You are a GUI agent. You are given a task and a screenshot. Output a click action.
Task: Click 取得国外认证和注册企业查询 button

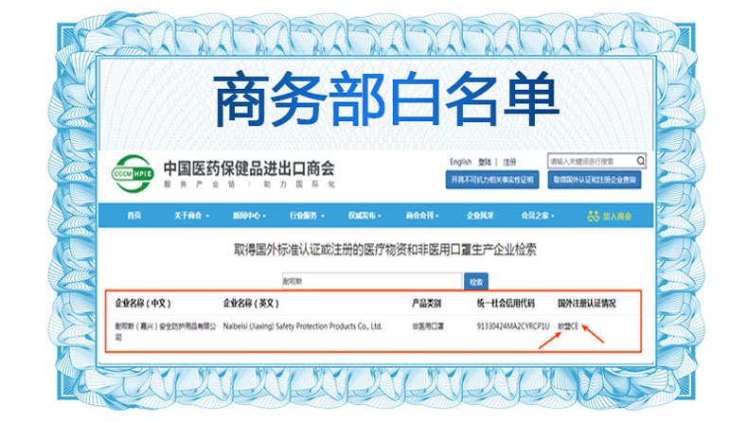click(x=596, y=179)
